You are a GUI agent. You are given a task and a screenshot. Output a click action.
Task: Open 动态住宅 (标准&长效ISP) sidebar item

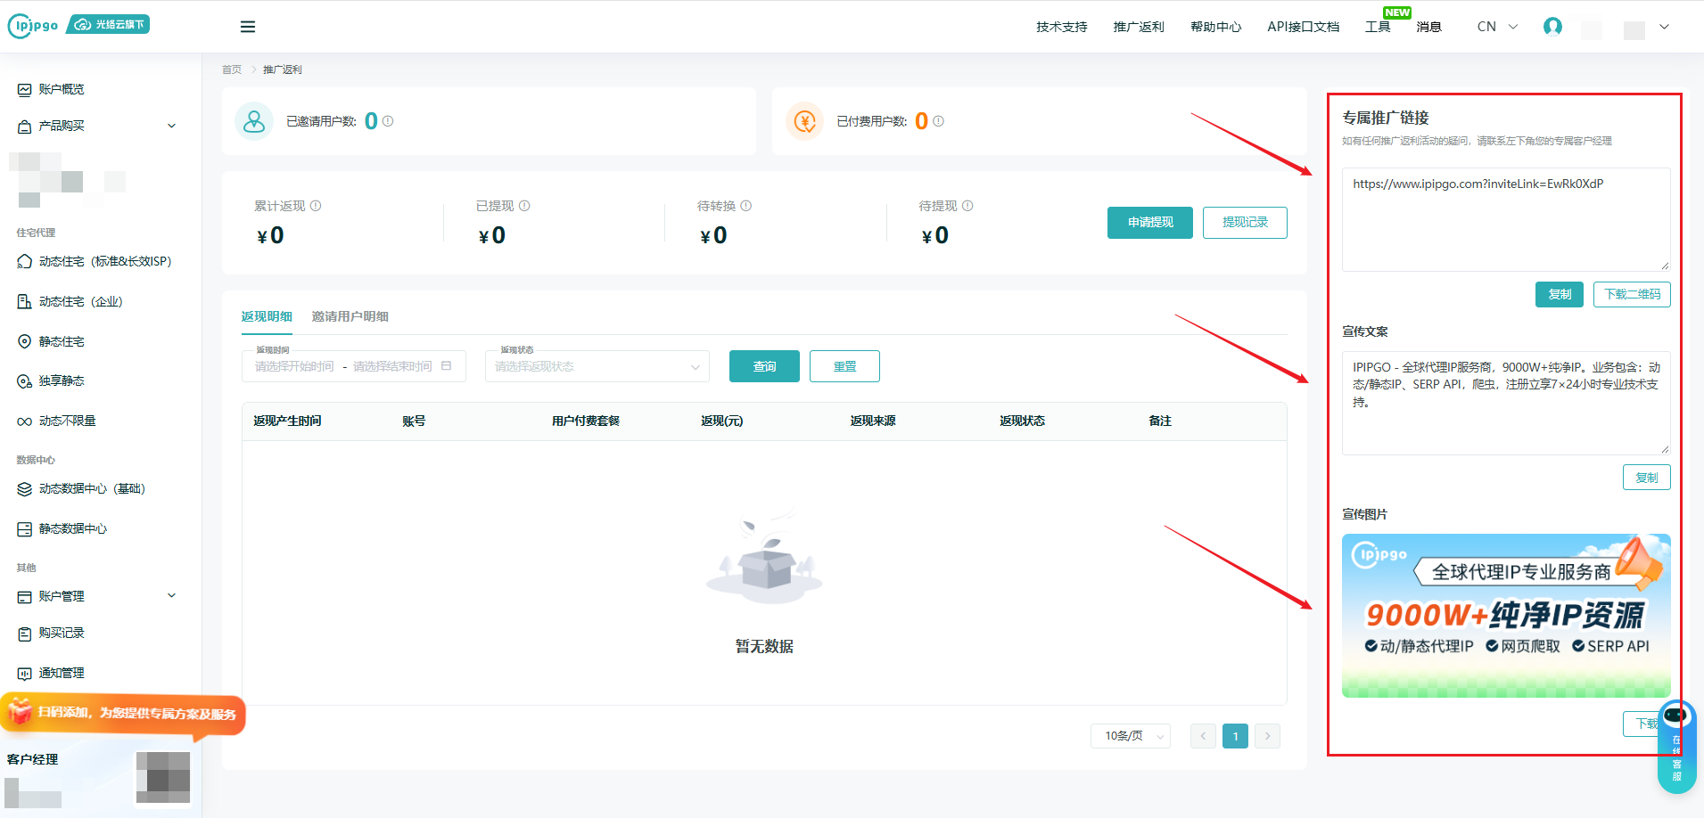[95, 261]
